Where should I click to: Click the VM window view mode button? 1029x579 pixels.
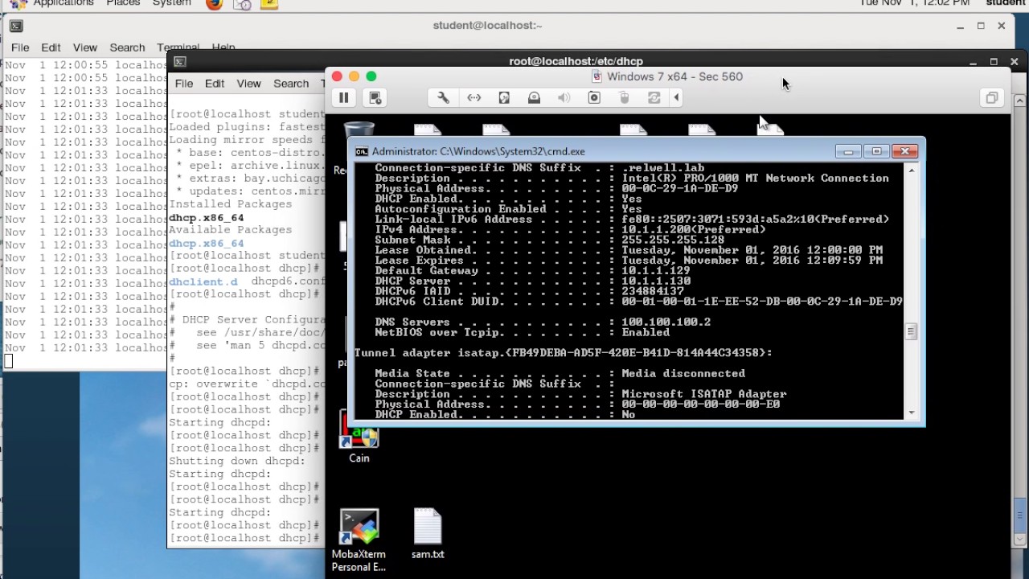pos(991,97)
